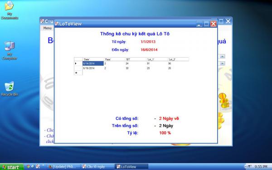272x170 pixels.
Task: Switch to the 'Cầu lô ngày' taskbar button
Action: tap(95, 166)
